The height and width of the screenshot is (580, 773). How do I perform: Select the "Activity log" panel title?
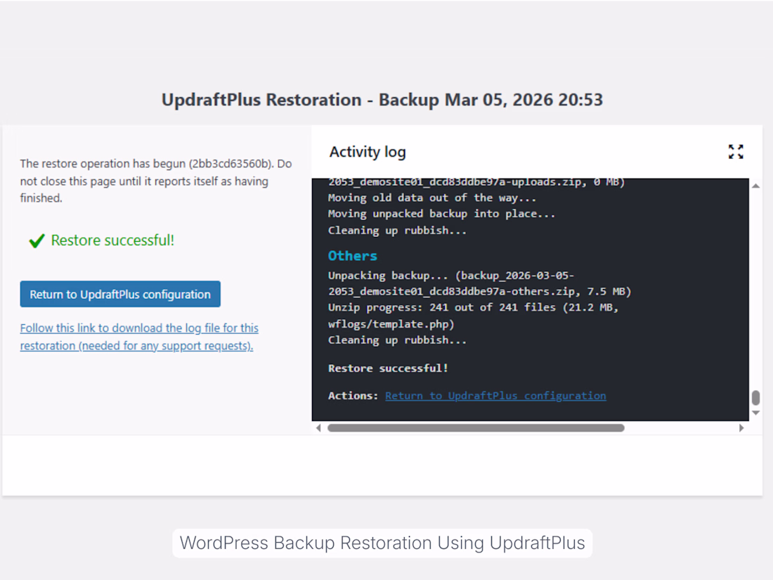[x=368, y=152]
